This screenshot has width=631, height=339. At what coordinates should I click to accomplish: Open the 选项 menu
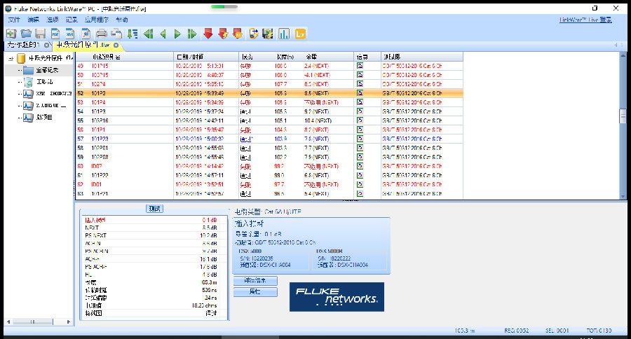tap(53, 20)
